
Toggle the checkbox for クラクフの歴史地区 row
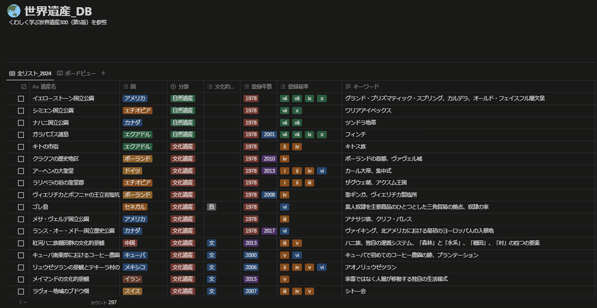pyautogui.click(x=21, y=159)
